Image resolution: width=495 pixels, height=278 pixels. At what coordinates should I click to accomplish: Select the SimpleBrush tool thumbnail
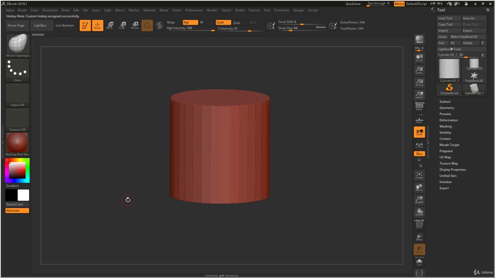(449, 89)
